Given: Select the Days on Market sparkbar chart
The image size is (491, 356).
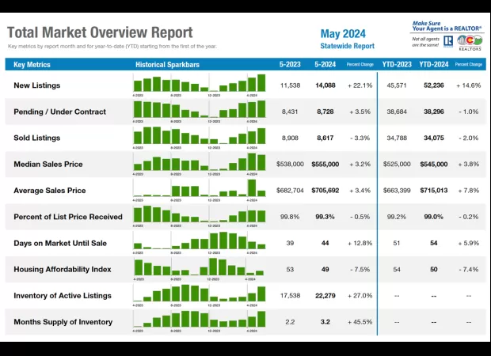Looking at the screenshot, I should (x=200, y=242).
